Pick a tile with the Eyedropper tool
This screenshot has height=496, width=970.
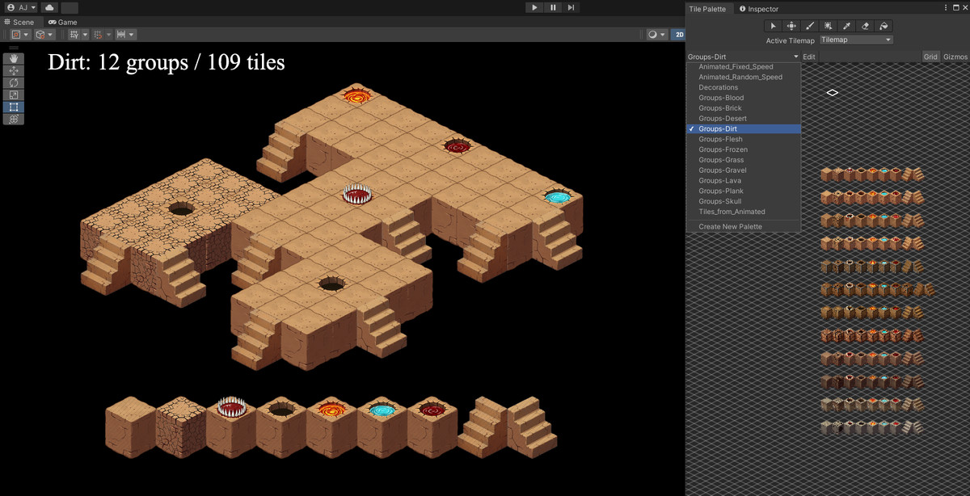coord(846,26)
